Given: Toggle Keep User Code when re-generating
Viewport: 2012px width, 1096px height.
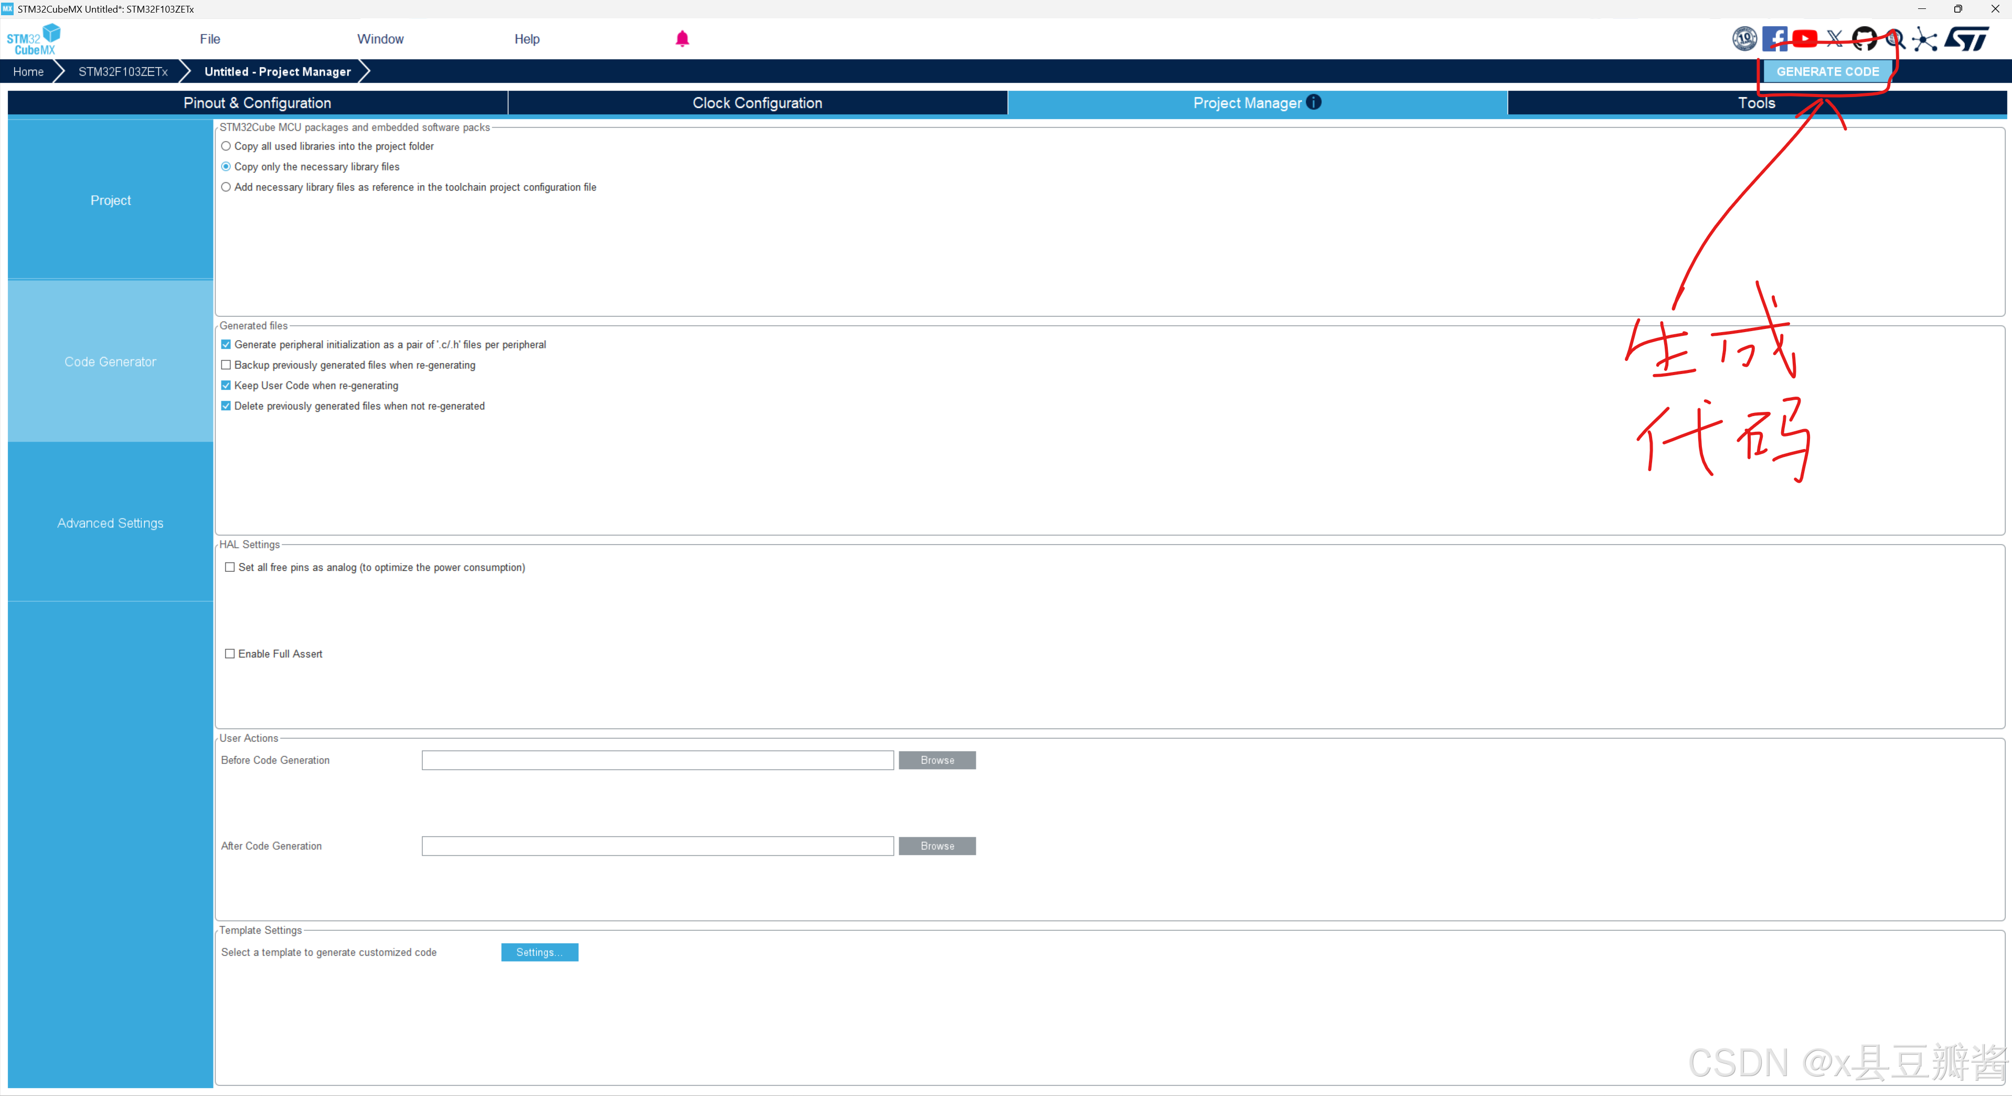Looking at the screenshot, I should pyautogui.click(x=226, y=386).
